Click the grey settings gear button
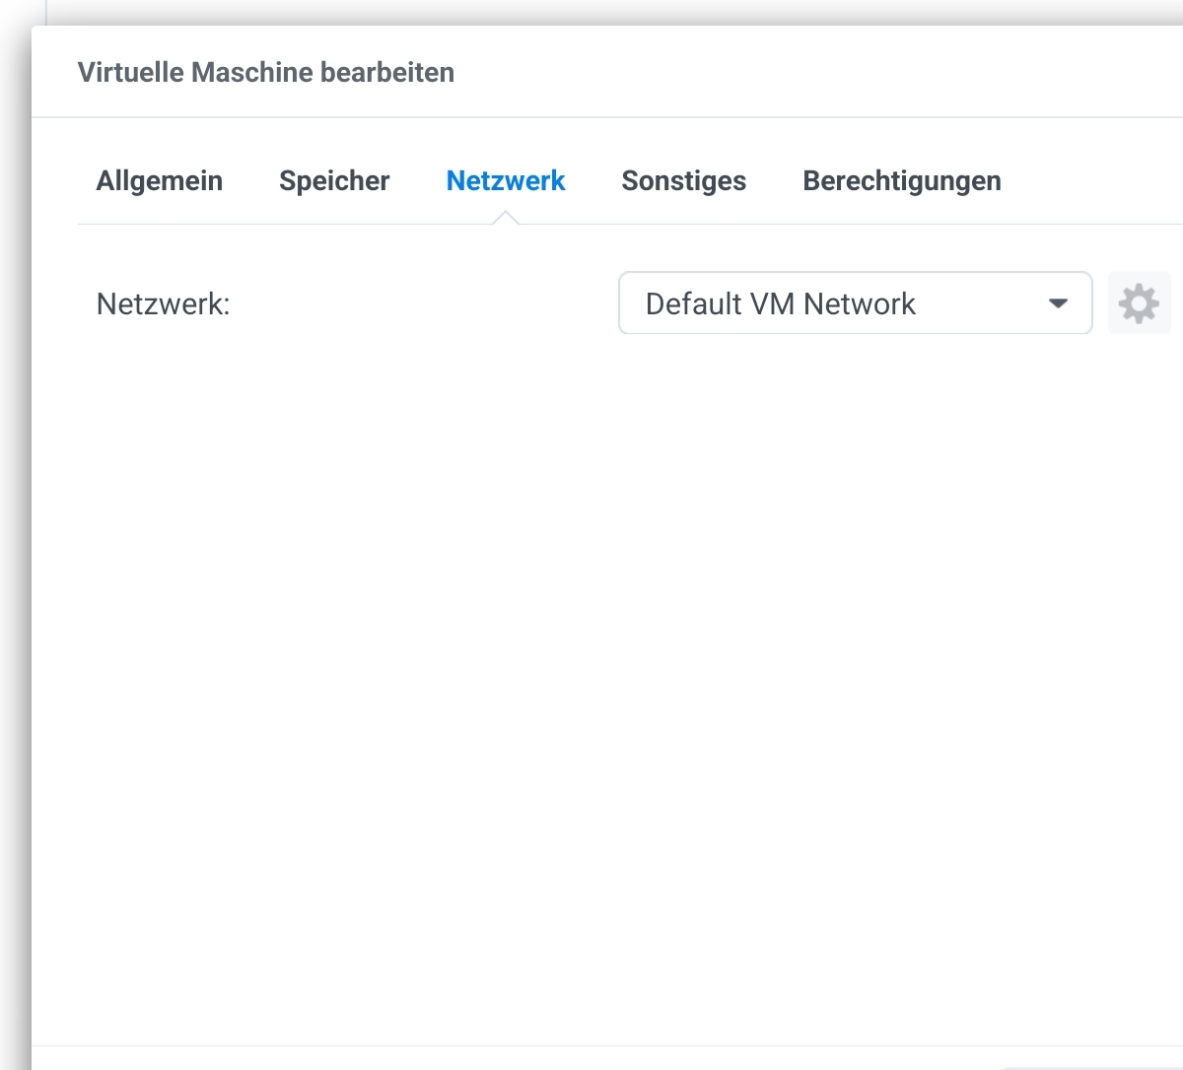This screenshot has width=1183, height=1070. (1139, 303)
